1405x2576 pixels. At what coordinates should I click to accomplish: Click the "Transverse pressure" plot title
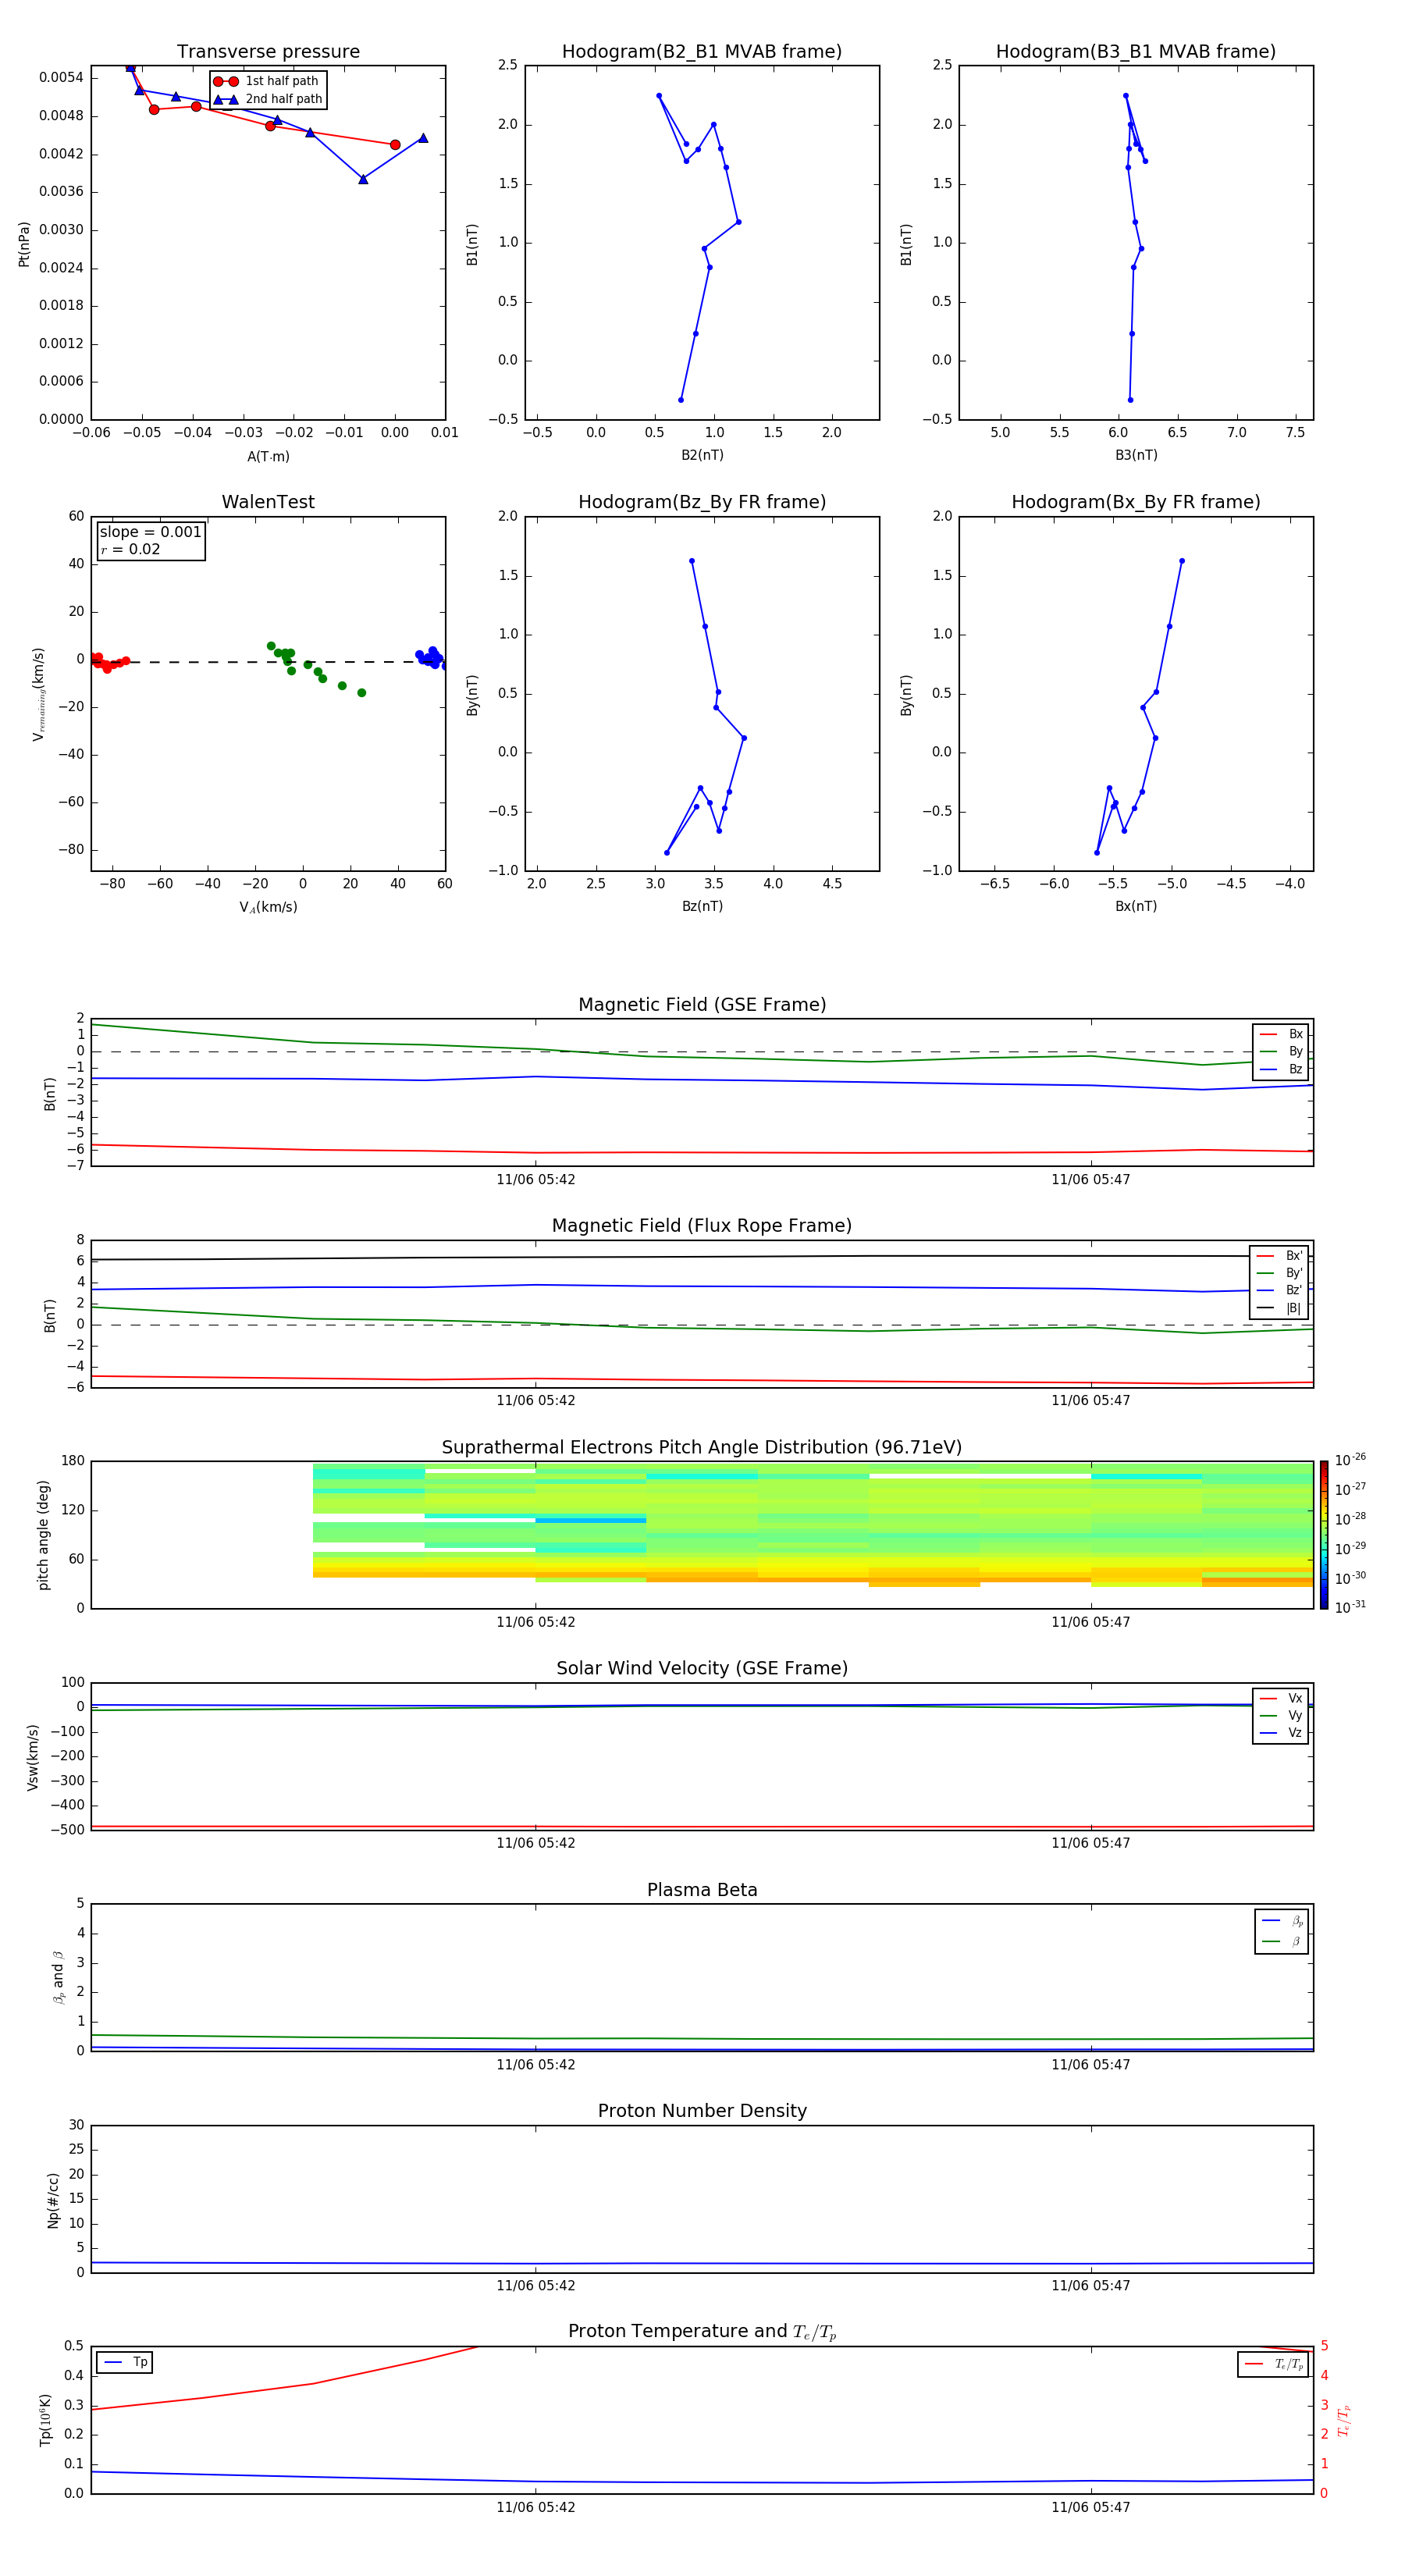[268, 52]
